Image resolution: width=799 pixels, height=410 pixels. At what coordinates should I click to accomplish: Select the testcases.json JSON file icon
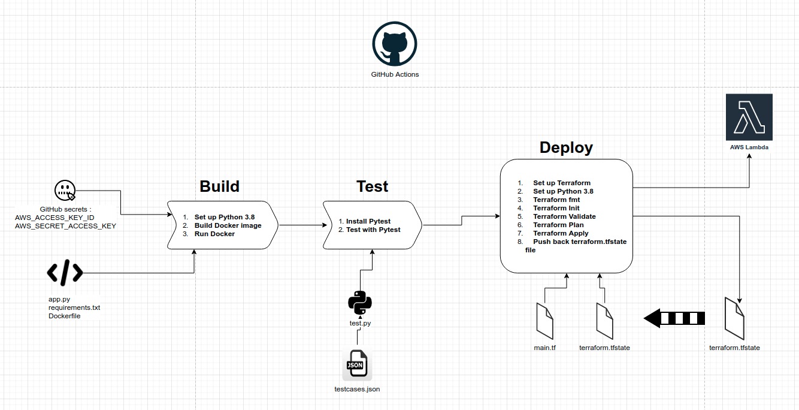356,364
